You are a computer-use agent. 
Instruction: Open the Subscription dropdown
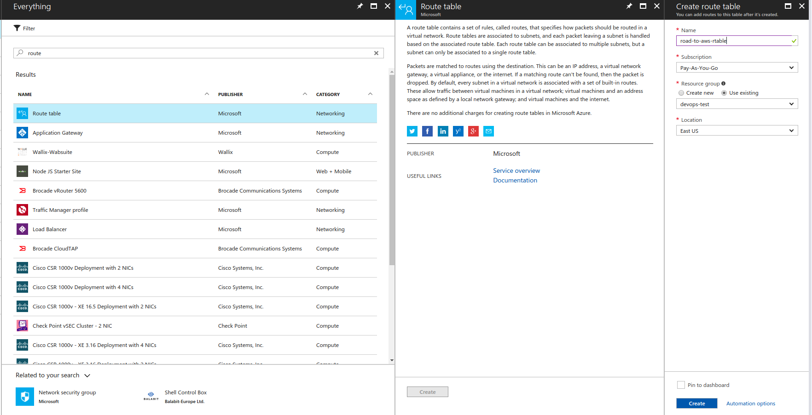(737, 68)
